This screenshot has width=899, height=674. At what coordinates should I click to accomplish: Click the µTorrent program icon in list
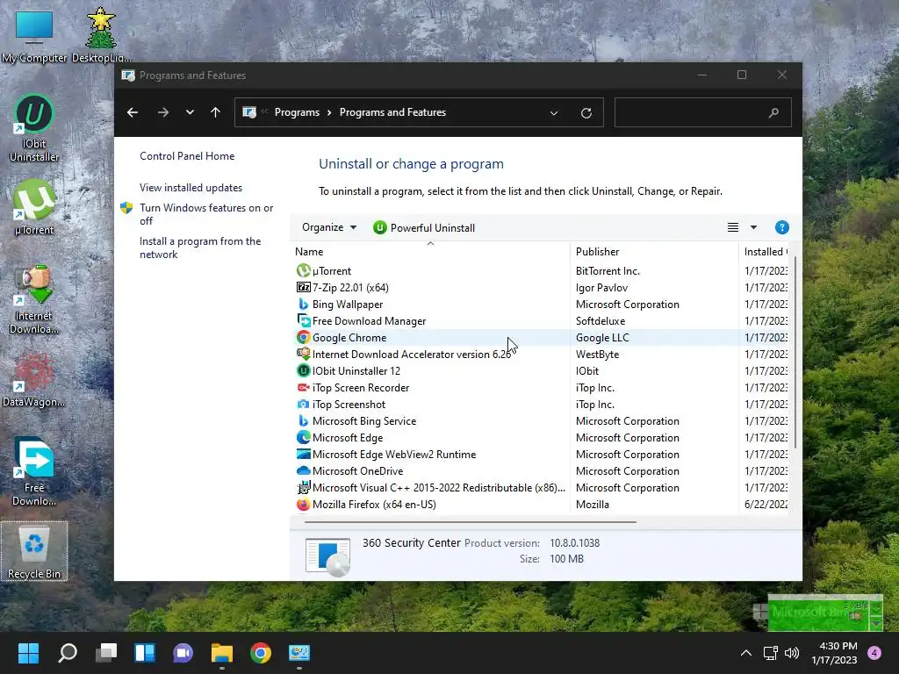coord(303,270)
